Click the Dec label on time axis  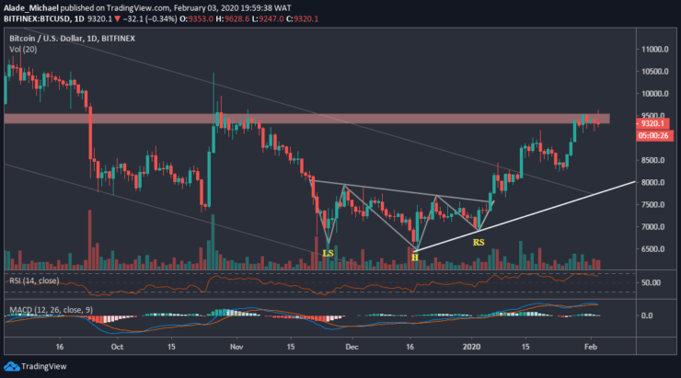pos(352,347)
